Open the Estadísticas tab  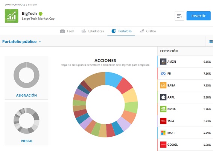click(93, 31)
